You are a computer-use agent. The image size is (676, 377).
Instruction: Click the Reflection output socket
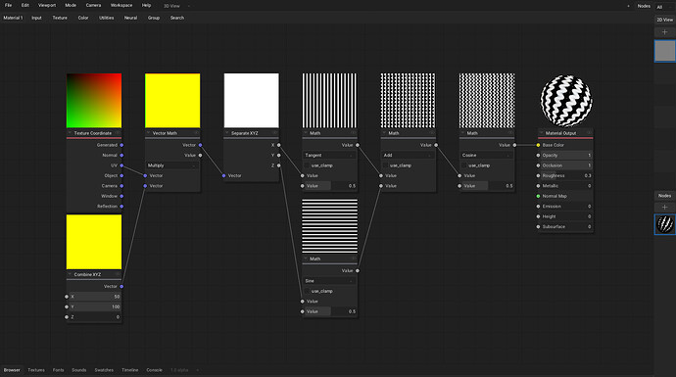click(x=121, y=207)
